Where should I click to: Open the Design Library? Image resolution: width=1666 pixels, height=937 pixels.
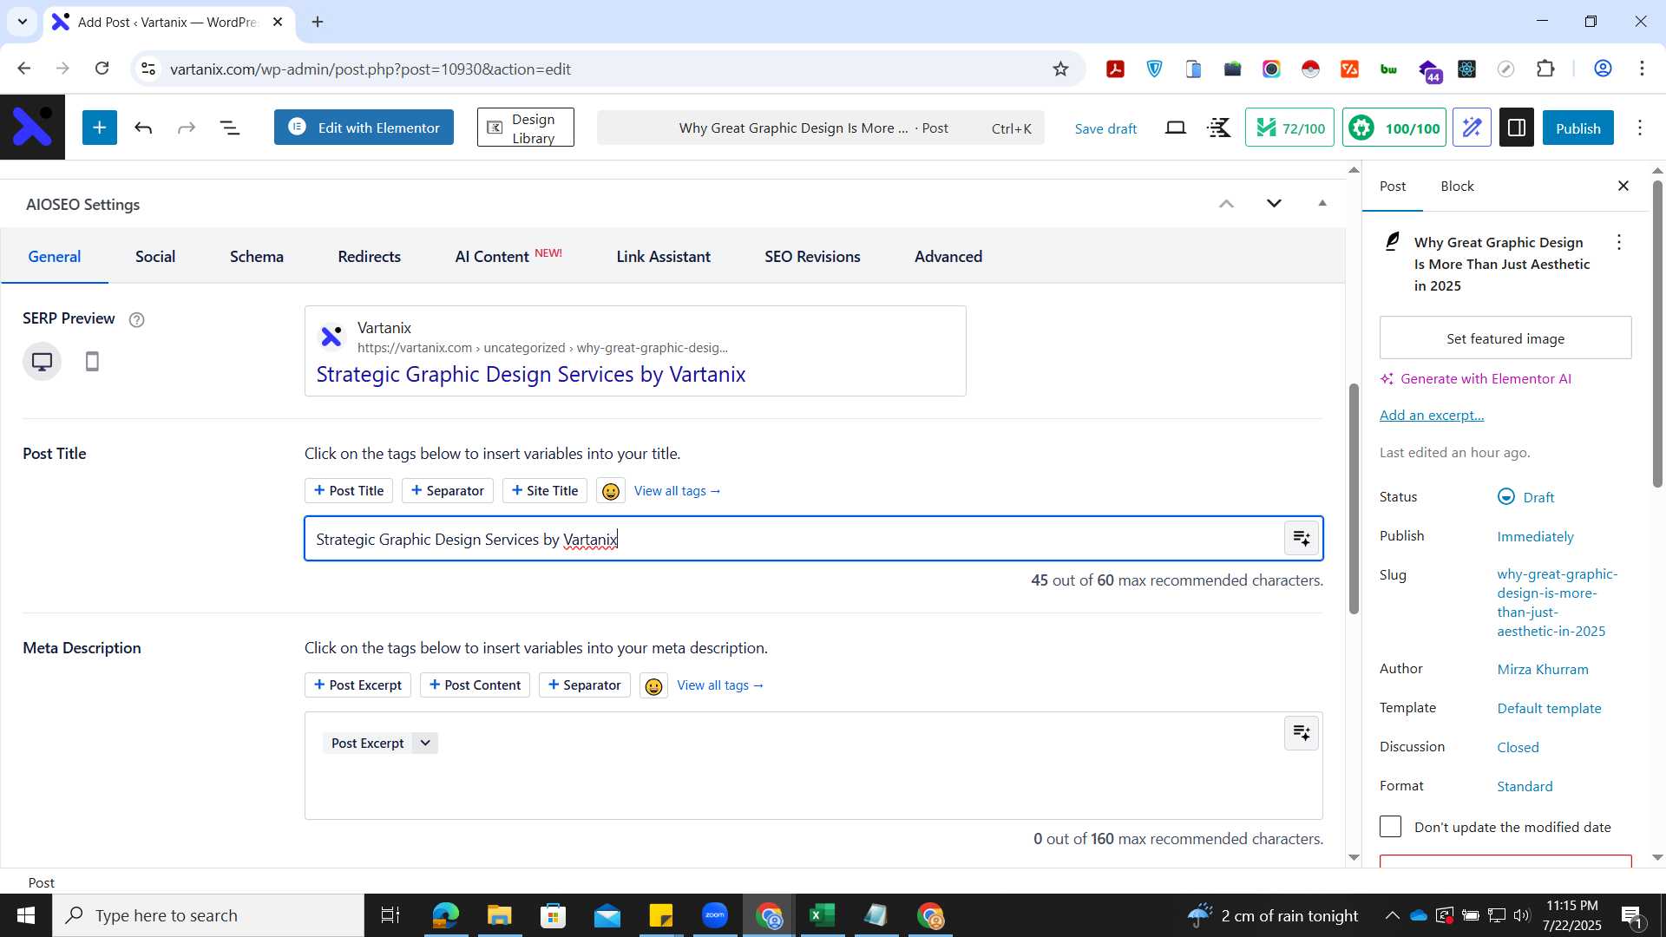tap(525, 128)
